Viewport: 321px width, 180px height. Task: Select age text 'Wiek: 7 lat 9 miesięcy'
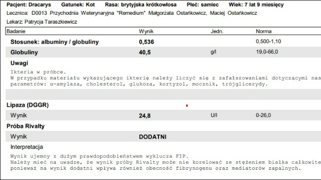click(x=256, y=5)
